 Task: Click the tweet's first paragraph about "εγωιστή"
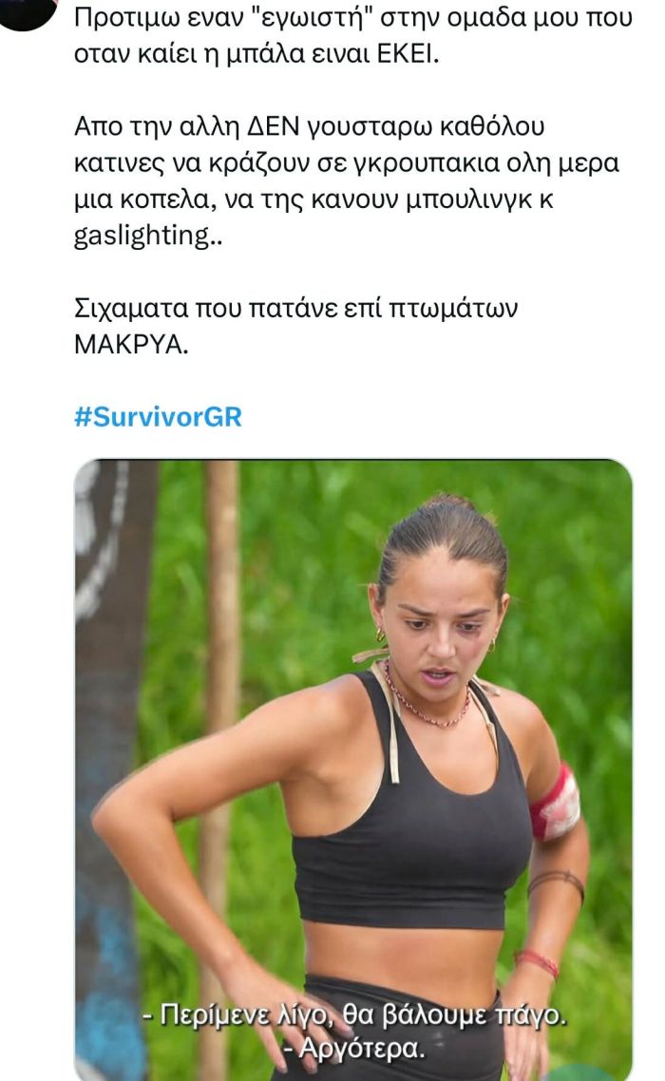point(353,36)
